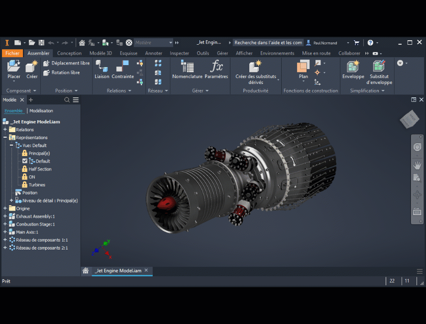Toggle the Default view checkbox

(x=25, y=161)
